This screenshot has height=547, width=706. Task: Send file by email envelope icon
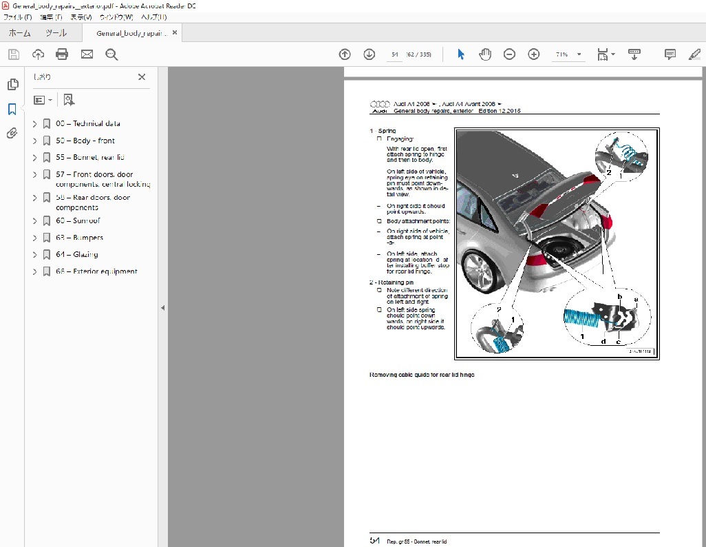click(87, 54)
